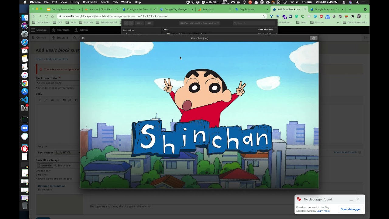This screenshot has width=389, height=219.
Task: Open Terminal app in the Dock
Action: click(x=25, y=120)
